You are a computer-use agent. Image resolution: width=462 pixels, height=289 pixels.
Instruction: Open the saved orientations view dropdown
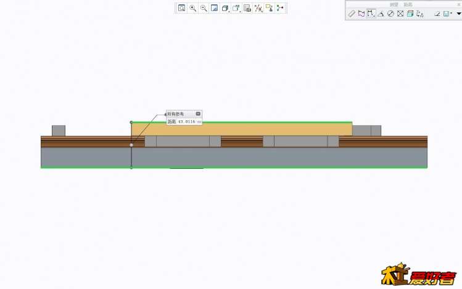[236, 8]
